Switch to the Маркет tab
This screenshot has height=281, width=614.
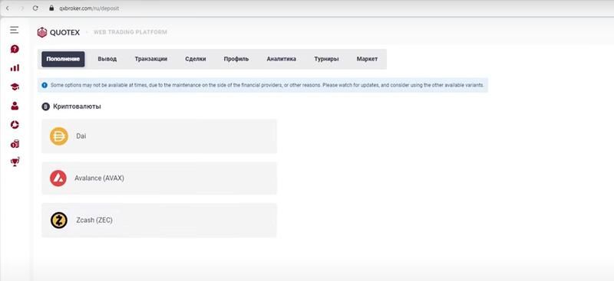pos(367,59)
